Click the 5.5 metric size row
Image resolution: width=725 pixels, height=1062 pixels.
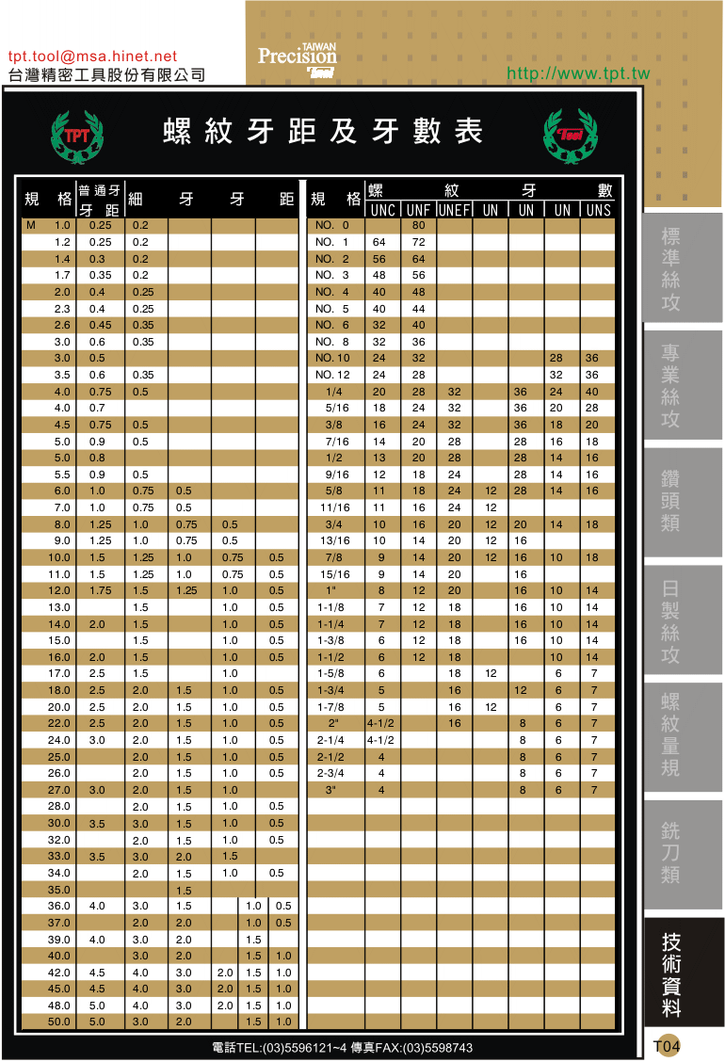tap(62, 475)
